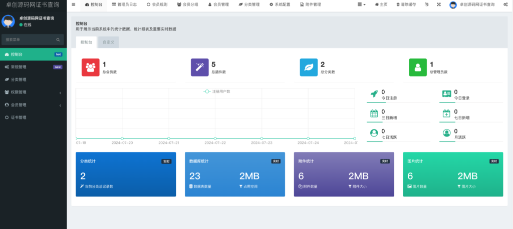Click the chart data point at 2024-07-22

pyautogui.click(x=215, y=138)
